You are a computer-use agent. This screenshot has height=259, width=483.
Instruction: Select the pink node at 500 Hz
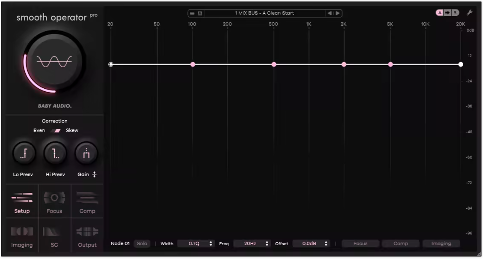point(274,64)
